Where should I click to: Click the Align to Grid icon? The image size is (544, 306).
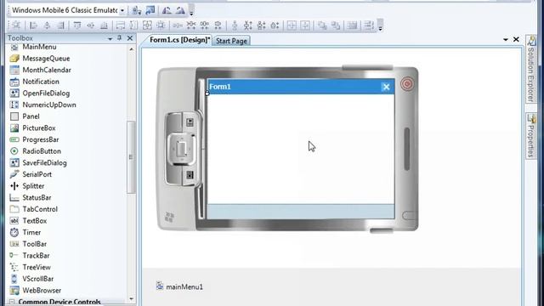pos(16,25)
